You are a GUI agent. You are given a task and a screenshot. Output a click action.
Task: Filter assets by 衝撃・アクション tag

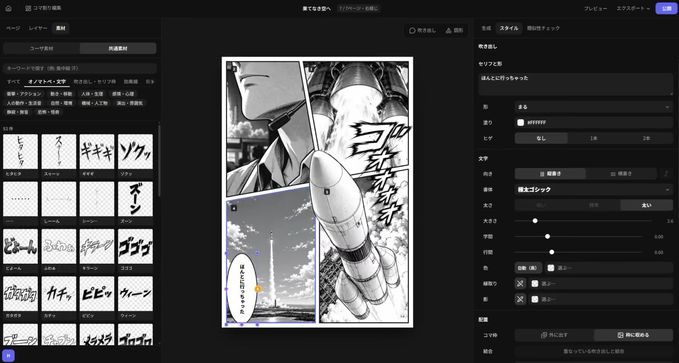[24, 94]
